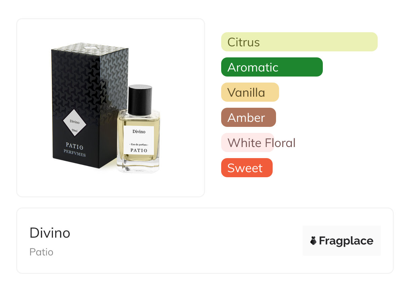The image size is (410, 290).
Task: Click the brown Amber accord tag
Action: point(248,117)
